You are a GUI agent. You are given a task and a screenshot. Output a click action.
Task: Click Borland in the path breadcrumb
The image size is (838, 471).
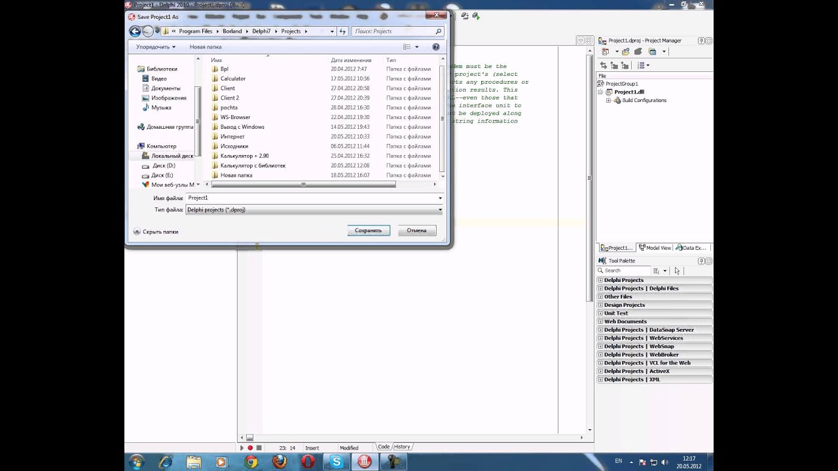click(x=232, y=31)
